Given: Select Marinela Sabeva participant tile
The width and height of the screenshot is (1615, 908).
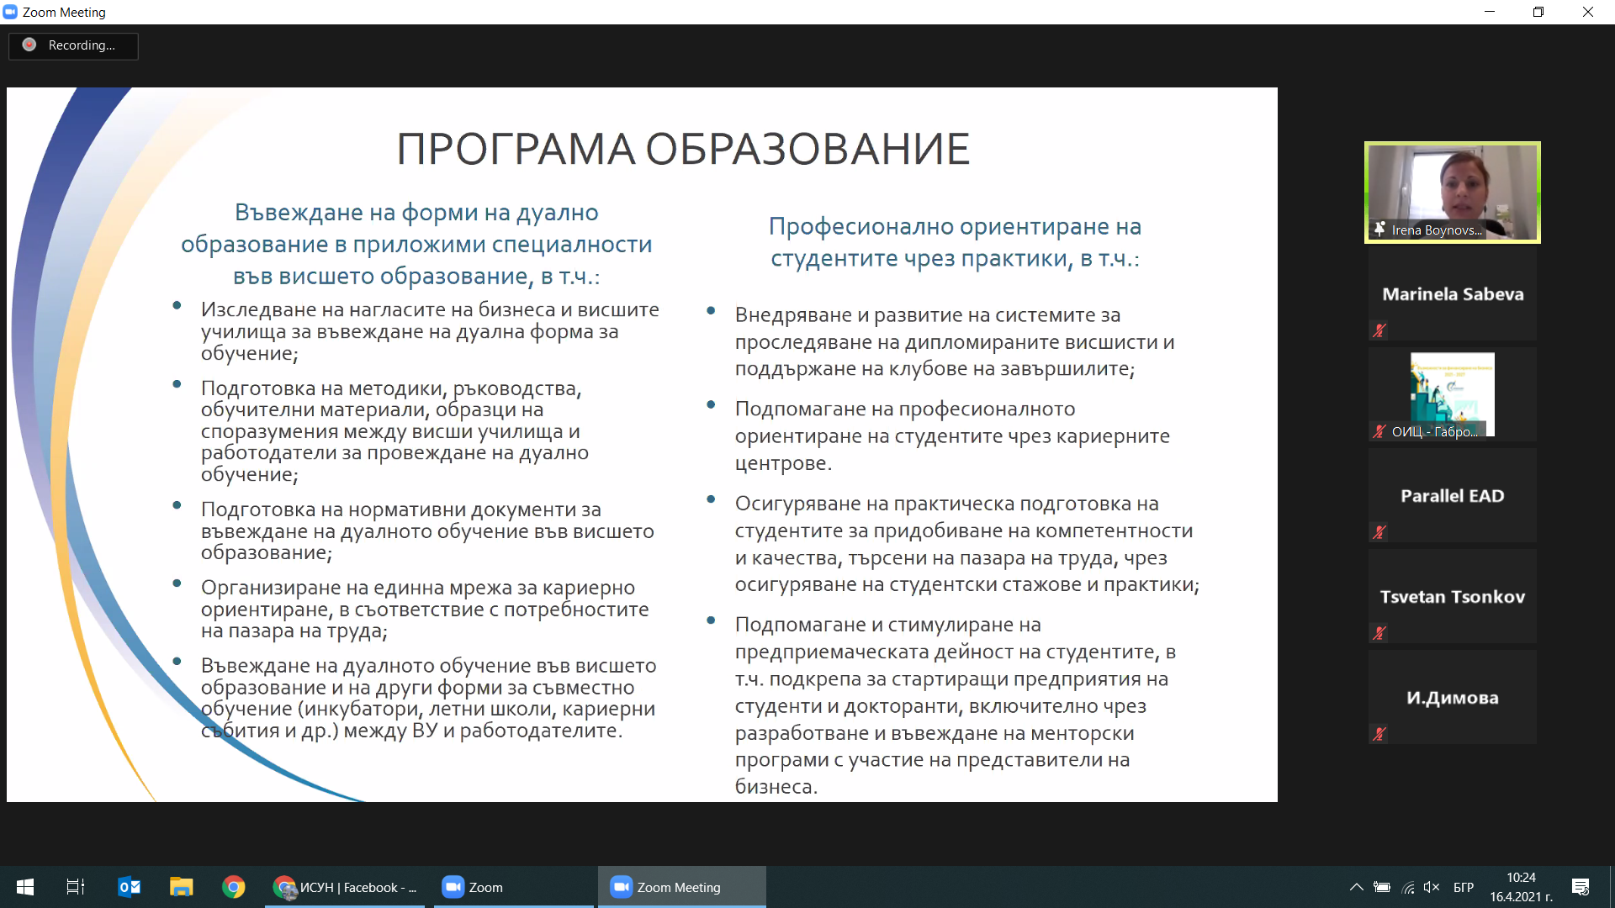Looking at the screenshot, I should pyautogui.click(x=1452, y=293).
